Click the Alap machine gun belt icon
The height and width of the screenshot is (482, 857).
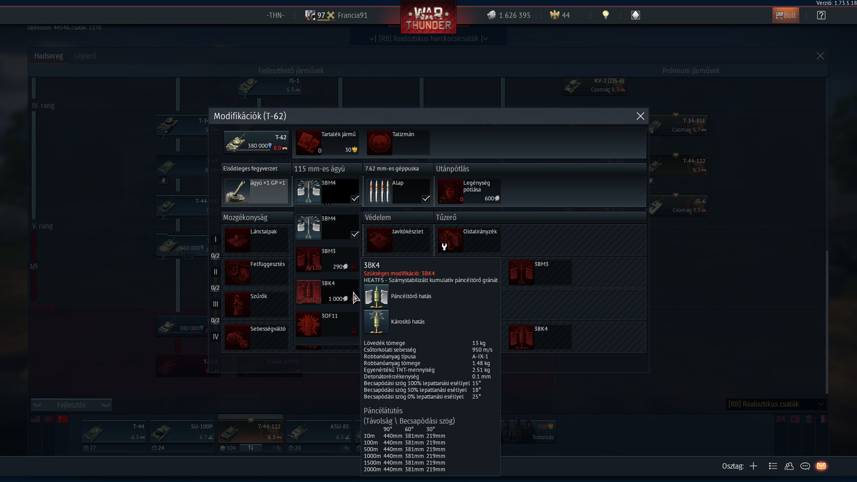(x=379, y=191)
